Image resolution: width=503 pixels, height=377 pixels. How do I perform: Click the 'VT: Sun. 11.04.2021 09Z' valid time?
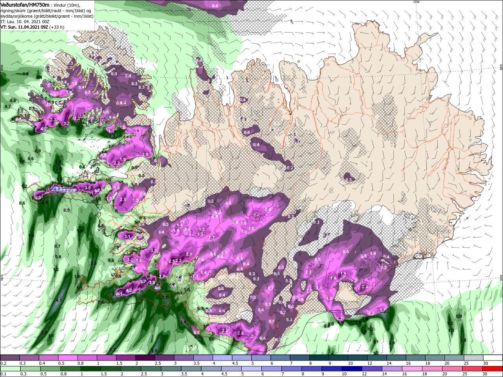pos(24,27)
